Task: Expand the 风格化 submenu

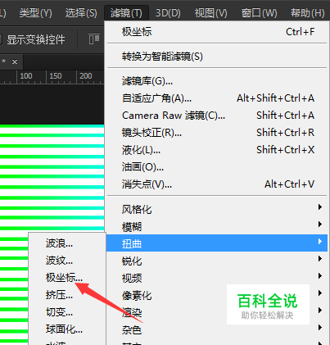Action: (217, 210)
